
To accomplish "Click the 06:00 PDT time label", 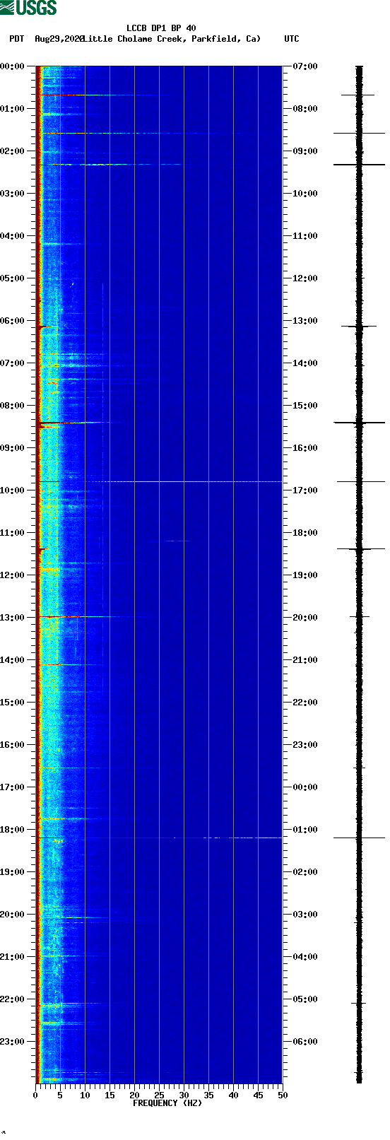I will point(12,321).
